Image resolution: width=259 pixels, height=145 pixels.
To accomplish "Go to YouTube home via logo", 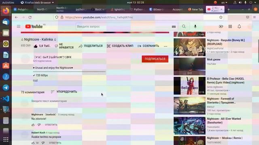I will click(x=34, y=27).
